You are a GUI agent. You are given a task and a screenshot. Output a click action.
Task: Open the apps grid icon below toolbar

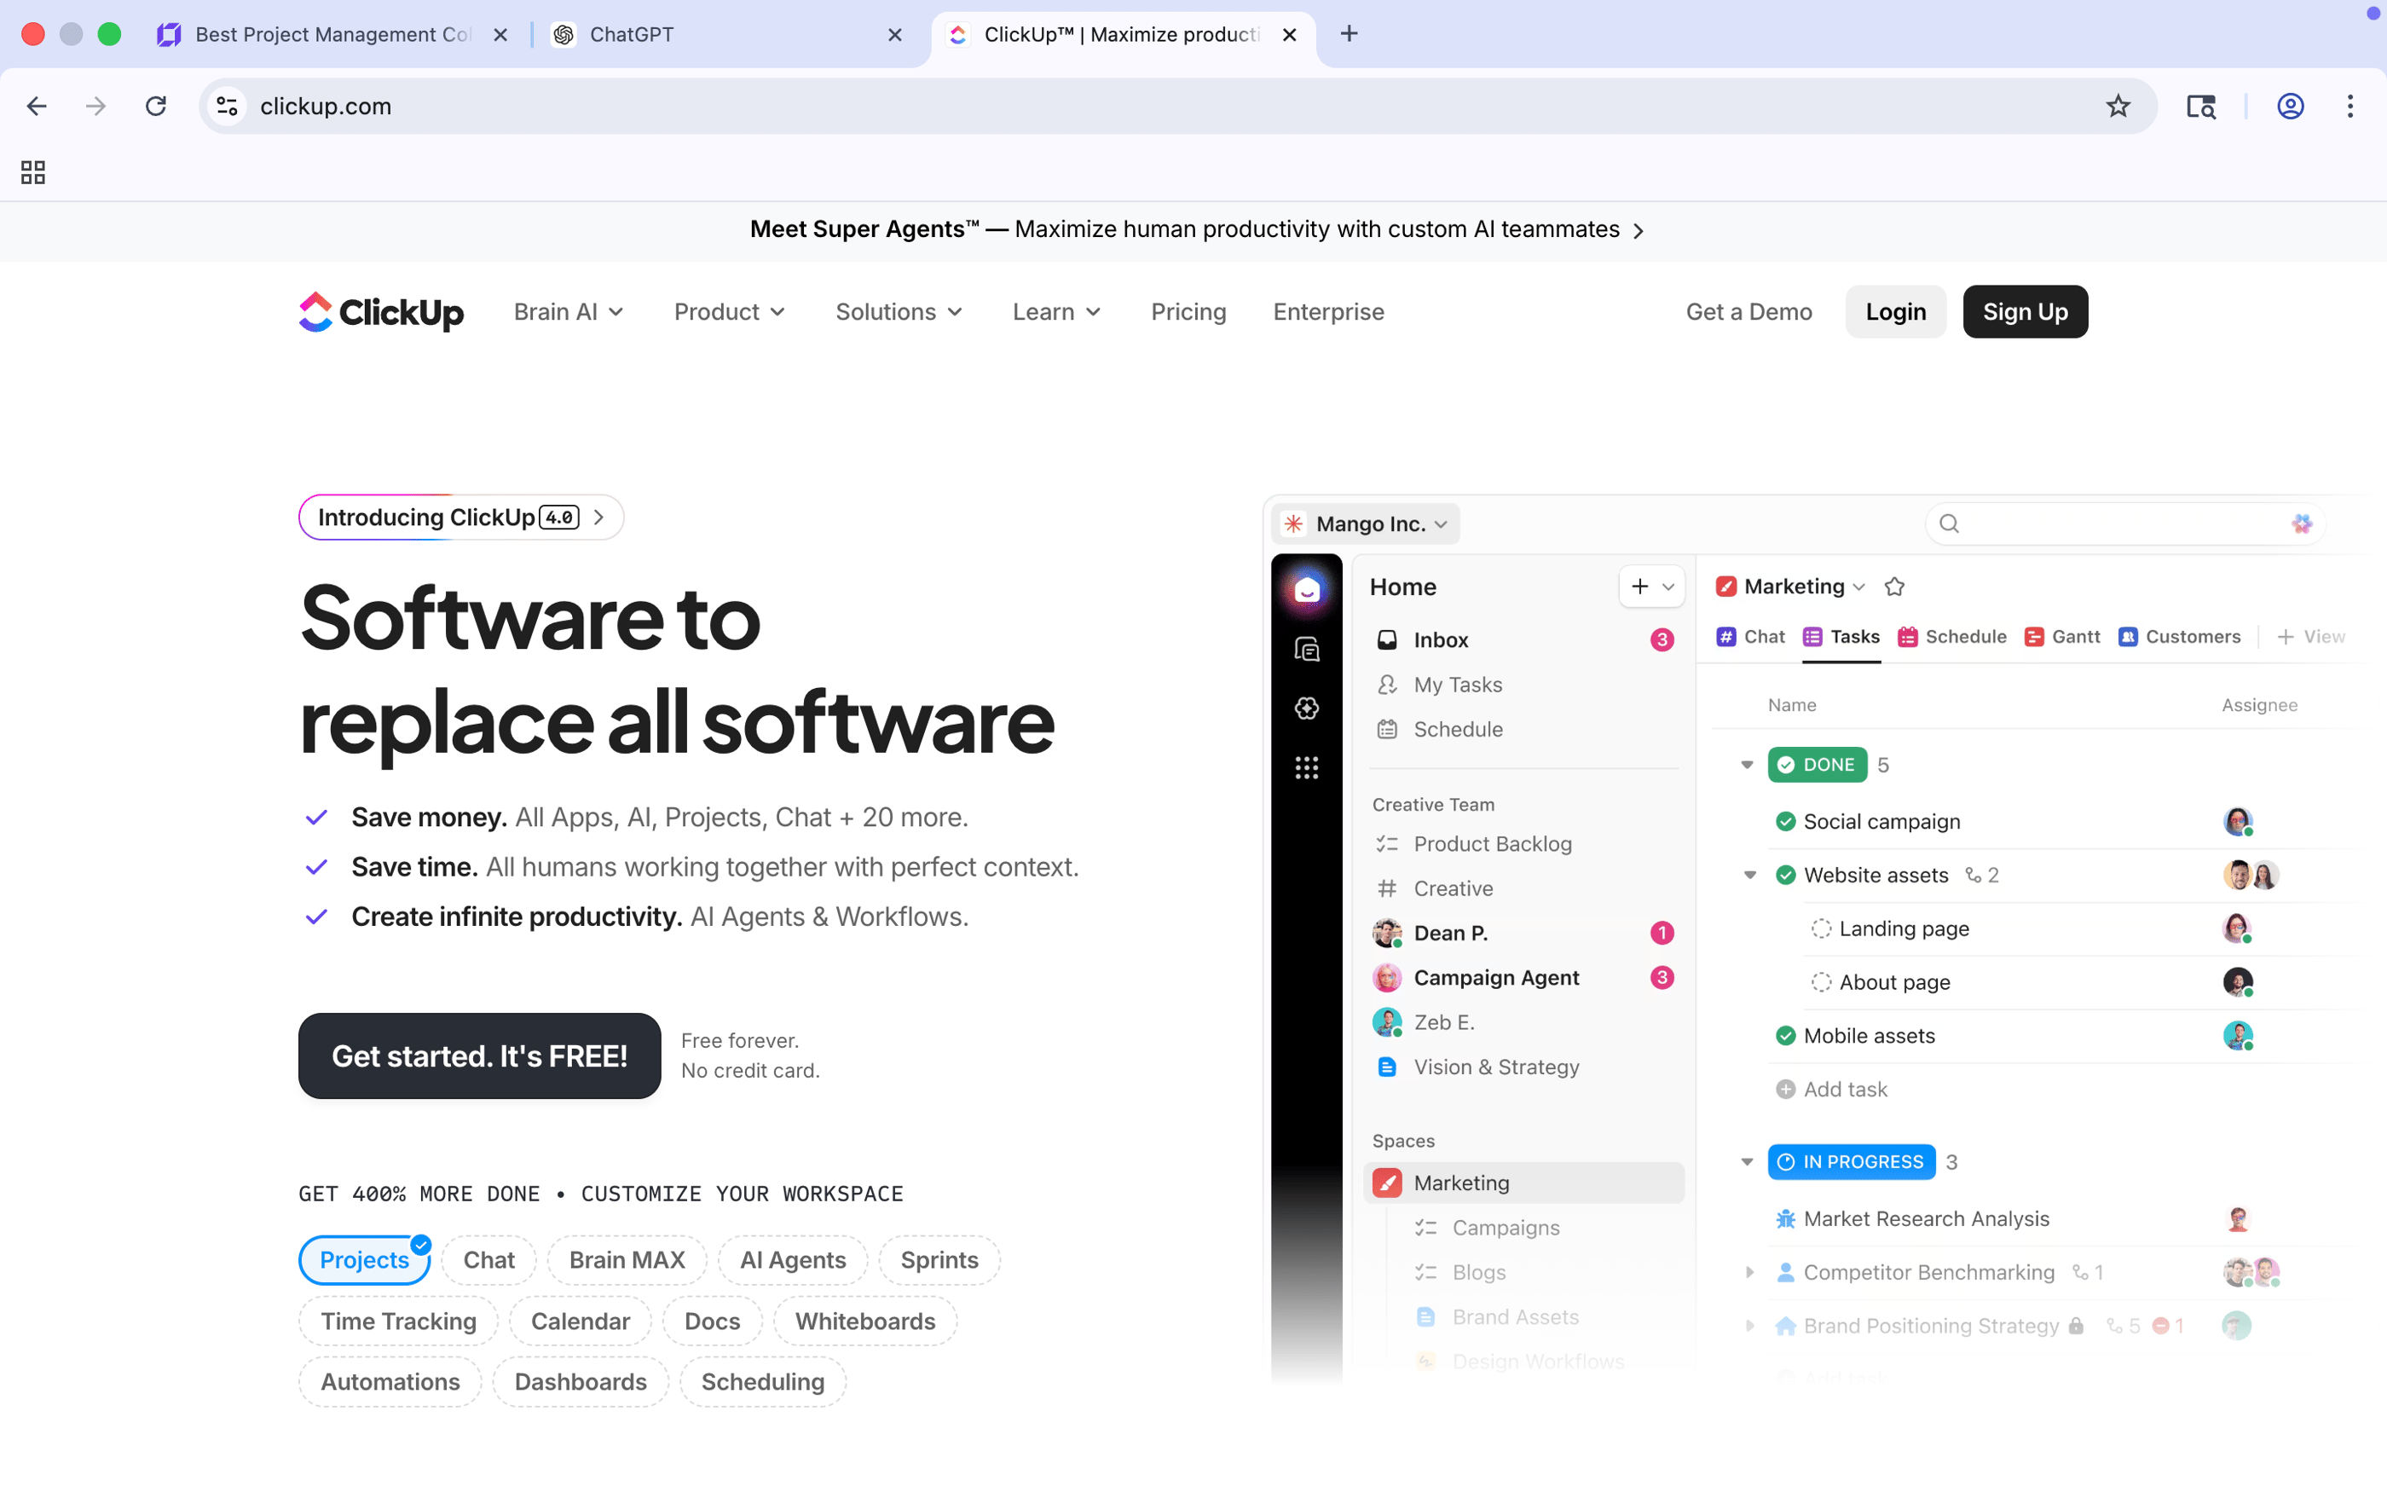pyautogui.click(x=32, y=173)
